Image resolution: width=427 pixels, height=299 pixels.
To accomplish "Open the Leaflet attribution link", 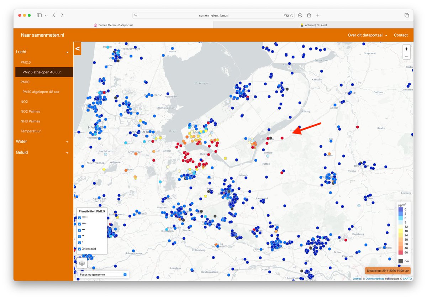I will [x=357, y=279].
